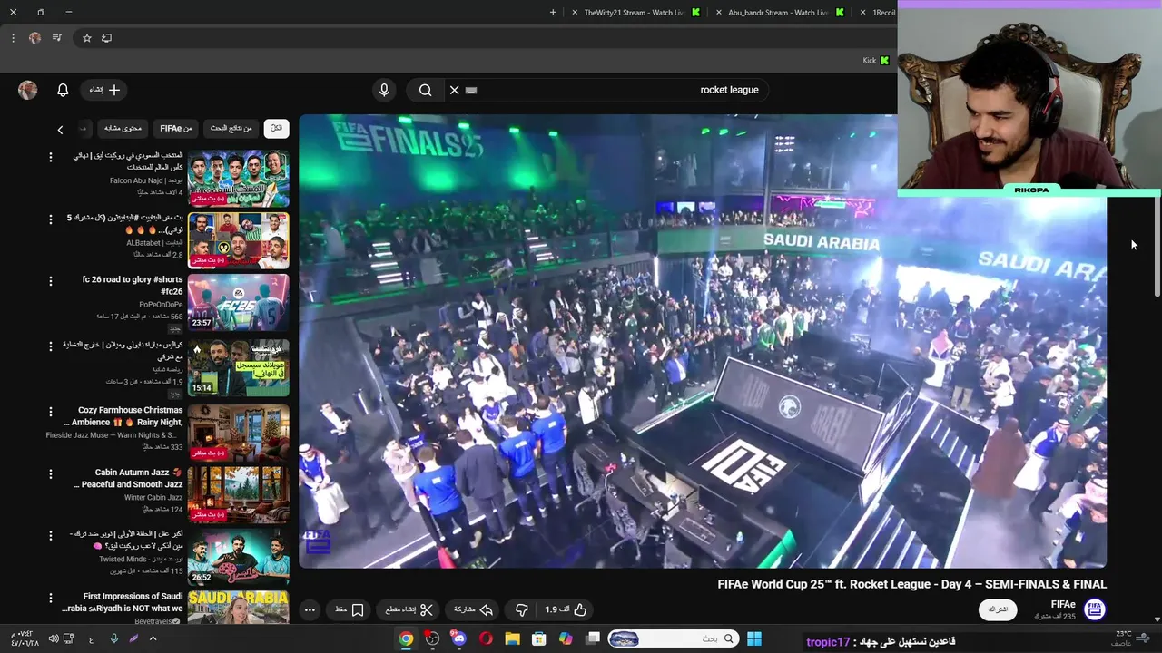Viewport: 1162px width, 653px height.
Task: Open Chrome three-dot menu
Action: (x=13, y=38)
